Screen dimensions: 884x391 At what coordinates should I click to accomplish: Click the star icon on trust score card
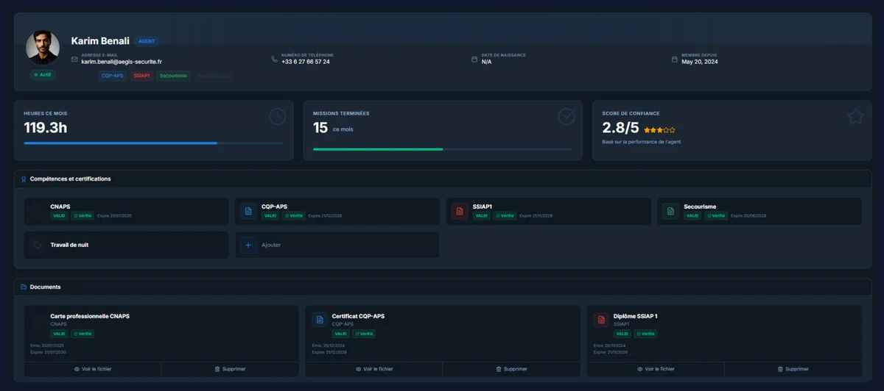coord(855,116)
